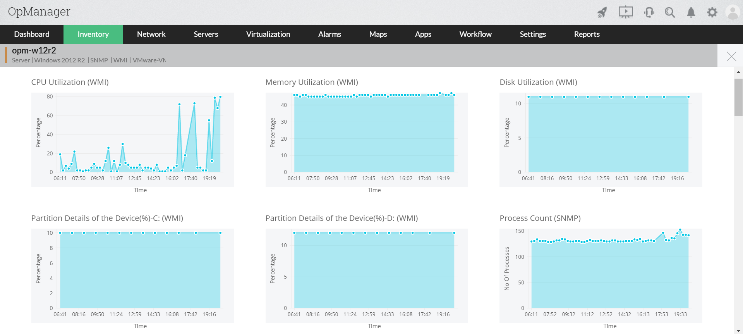743x334 pixels.
Task: Switch to the Dashboard tab
Action: (32, 34)
